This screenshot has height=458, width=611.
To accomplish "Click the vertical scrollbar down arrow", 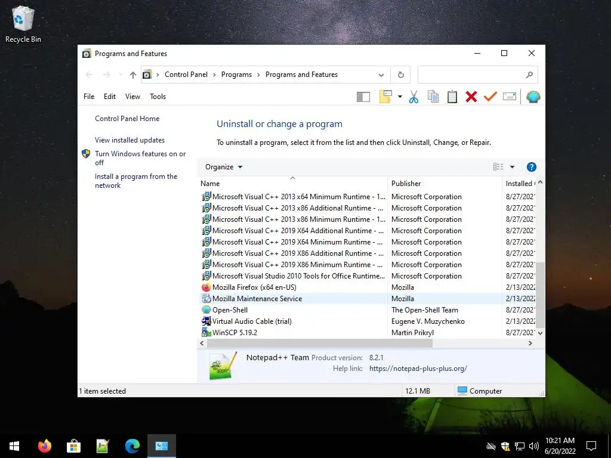I will coord(540,333).
